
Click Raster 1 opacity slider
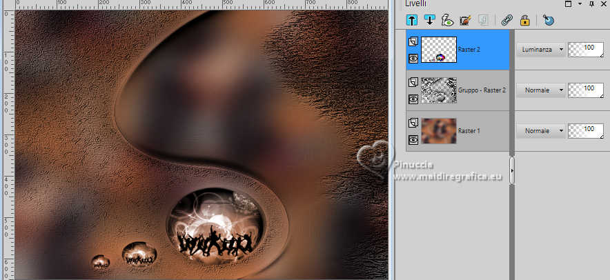click(x=586, y=131)
